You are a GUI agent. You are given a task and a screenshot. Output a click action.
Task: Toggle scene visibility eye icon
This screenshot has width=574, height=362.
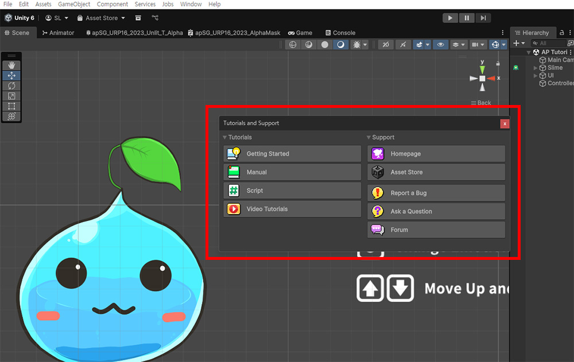point(440,45)
